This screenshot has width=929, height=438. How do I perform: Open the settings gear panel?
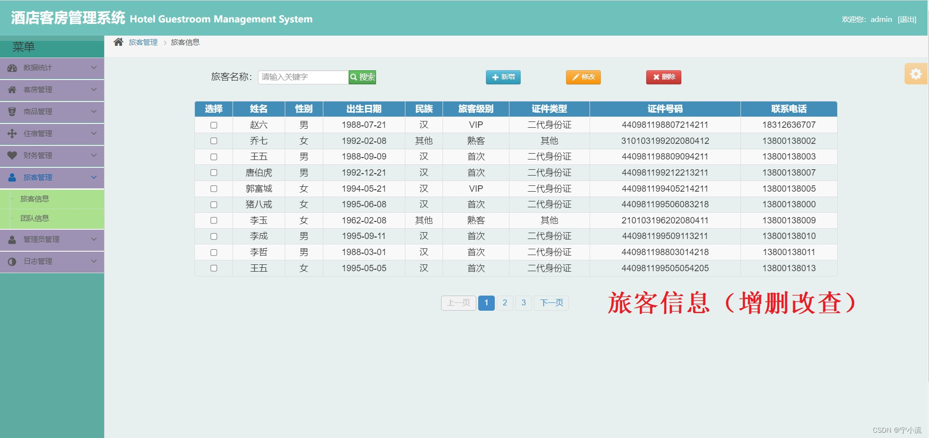tap(916, 74)
